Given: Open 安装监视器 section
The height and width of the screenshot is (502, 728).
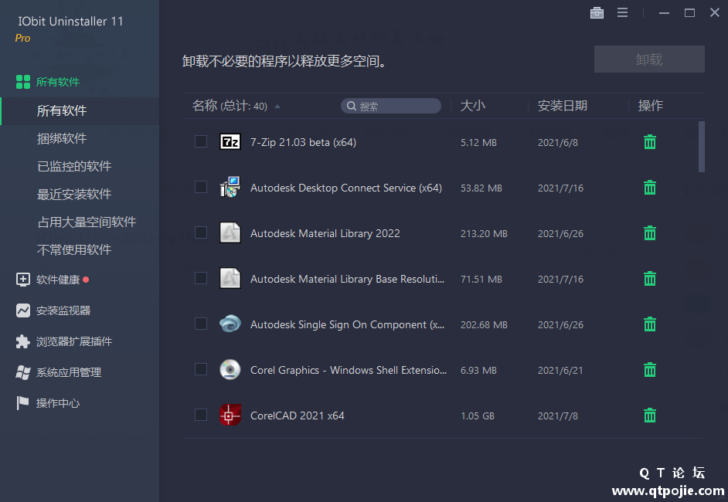Looking at the screenshot, I should tap(63, 310).
